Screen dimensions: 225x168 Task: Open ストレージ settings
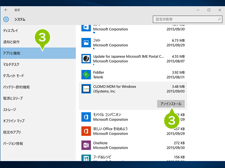38,110
